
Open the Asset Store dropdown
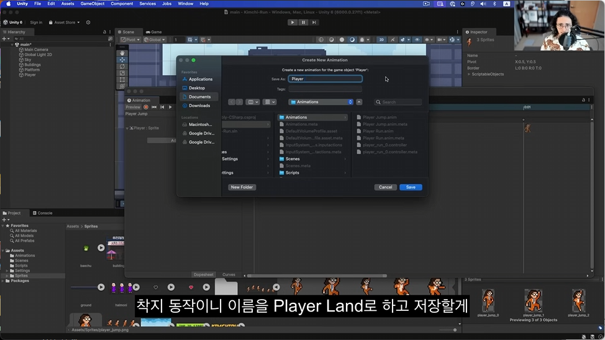(x=64, y=22)
